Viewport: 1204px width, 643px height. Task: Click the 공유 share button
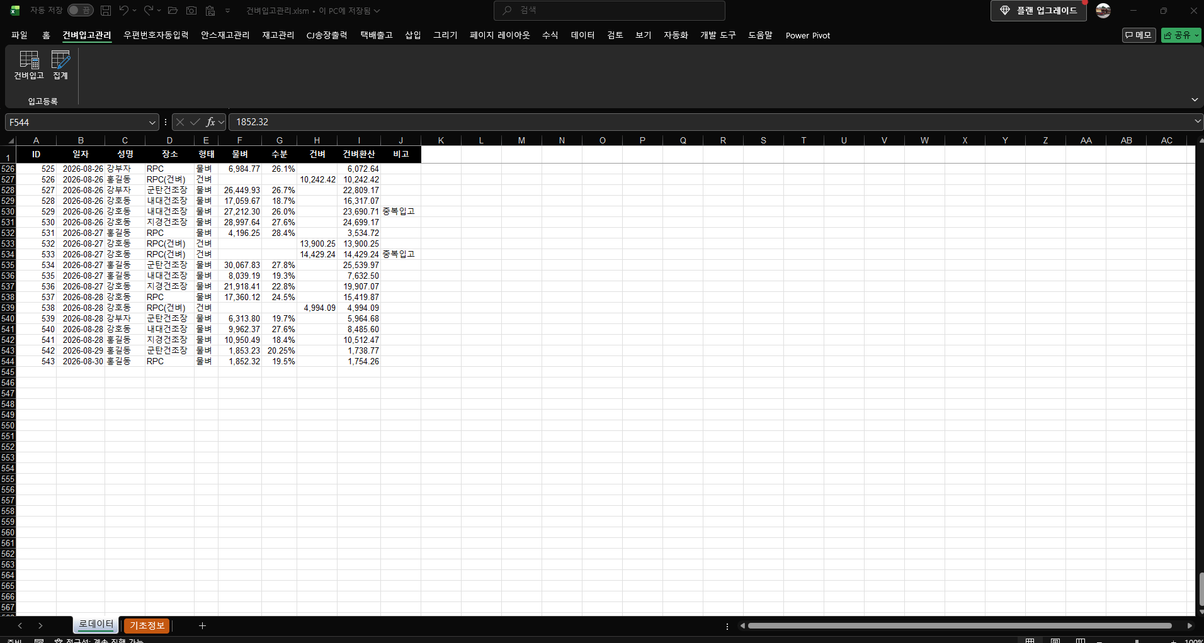(1181, 35)
